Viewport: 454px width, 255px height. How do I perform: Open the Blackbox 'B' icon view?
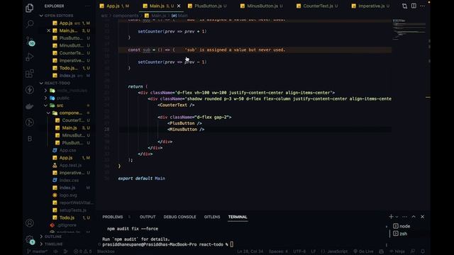tap(30, 139)
